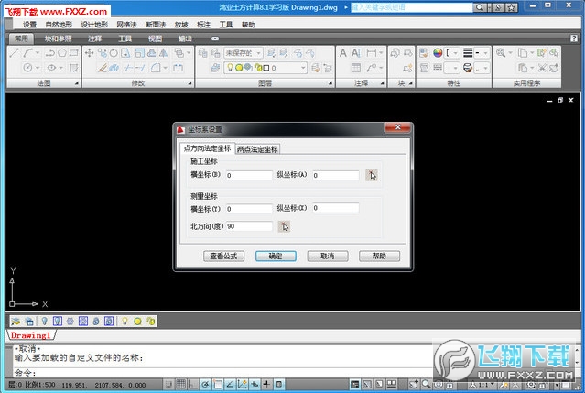Image resolution: width=585 pixels, height=393 pixels.
Task: Select the Line drawing tool
Action: (x=14, y=53)
